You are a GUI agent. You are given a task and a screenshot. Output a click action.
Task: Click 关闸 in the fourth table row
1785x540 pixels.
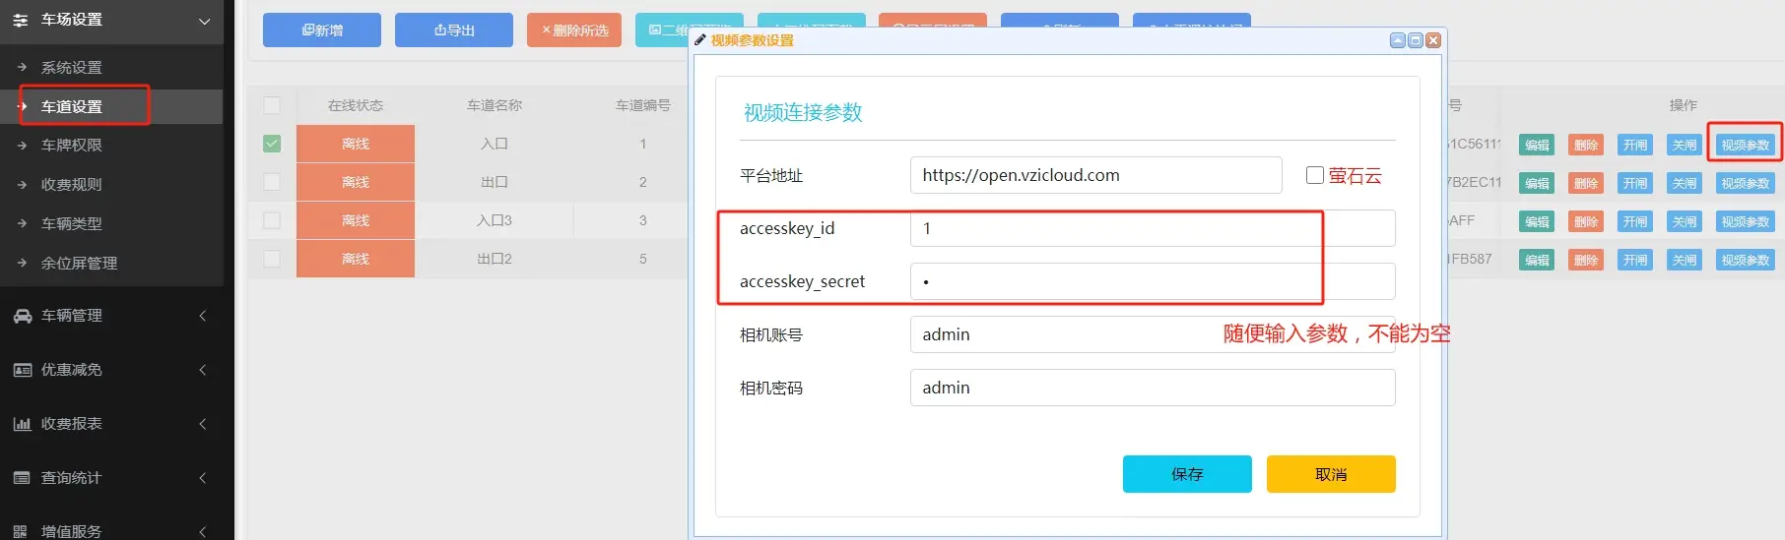[1685, 260]
